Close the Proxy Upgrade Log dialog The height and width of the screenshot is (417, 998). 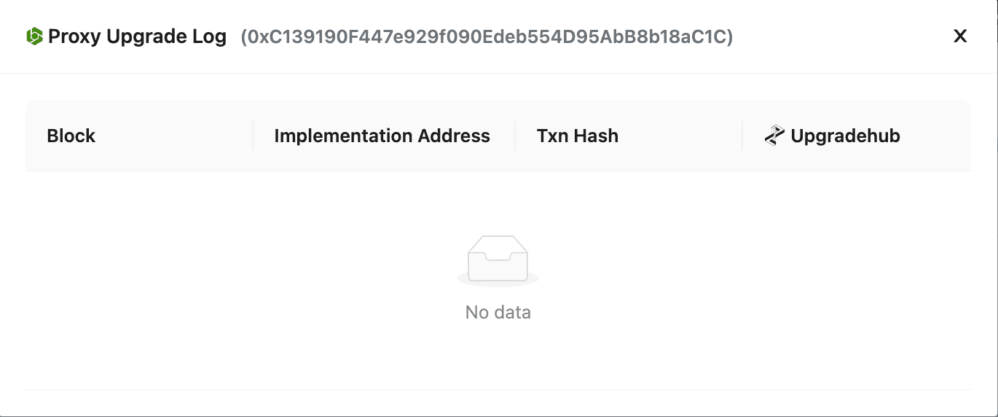coord(960,36)
